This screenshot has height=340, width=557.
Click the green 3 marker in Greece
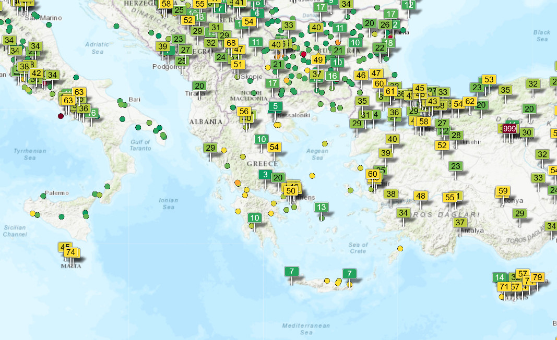[265, 175]
